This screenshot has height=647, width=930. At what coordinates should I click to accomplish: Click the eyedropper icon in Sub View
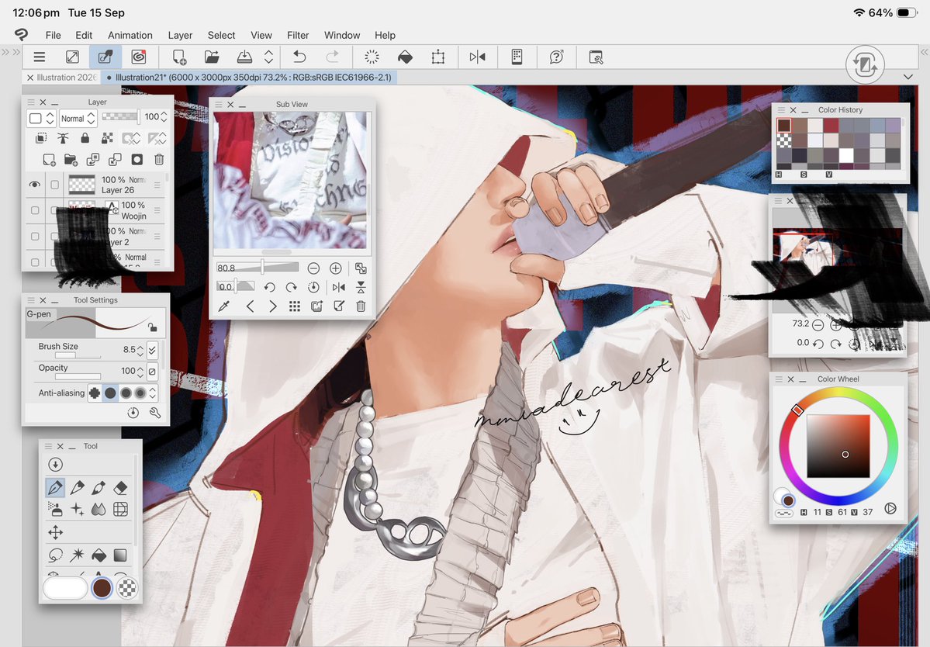(x=223, y=306)
